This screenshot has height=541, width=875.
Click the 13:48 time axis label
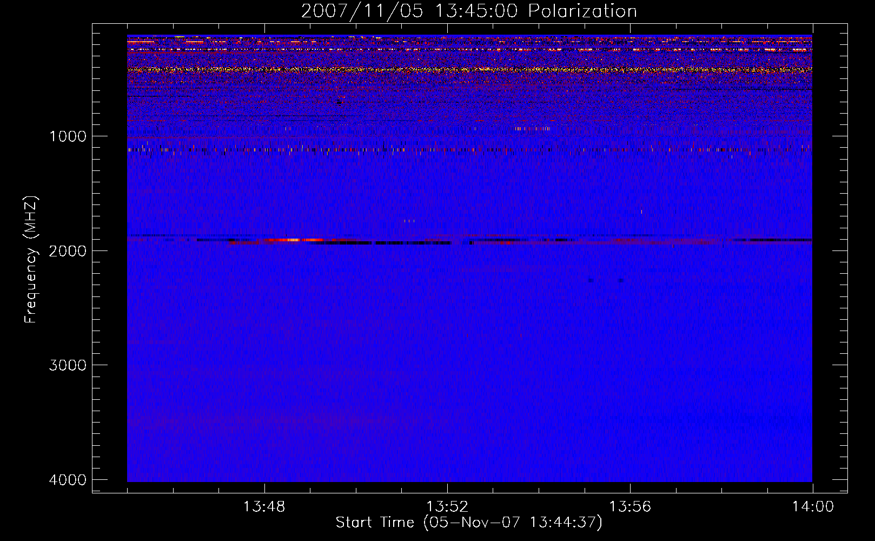[x=264, y=507]
